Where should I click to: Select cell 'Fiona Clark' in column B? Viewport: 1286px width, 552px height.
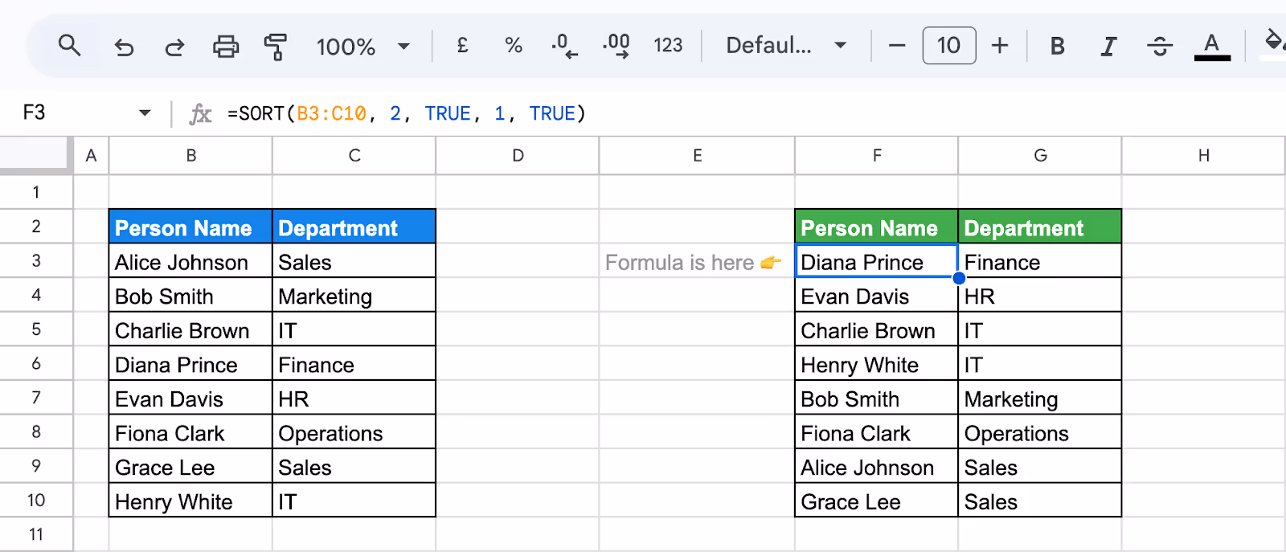coord(190,432)
